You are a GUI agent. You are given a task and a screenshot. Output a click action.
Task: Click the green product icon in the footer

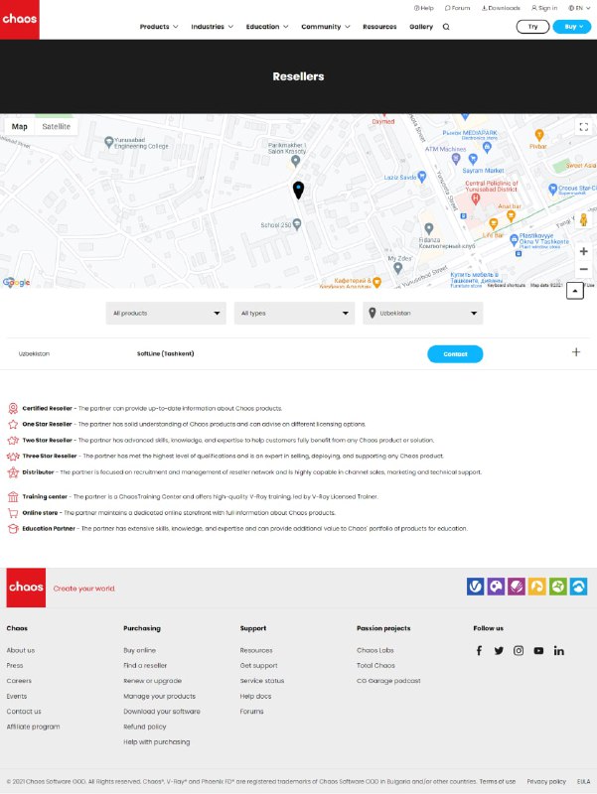tap(558, 587)
